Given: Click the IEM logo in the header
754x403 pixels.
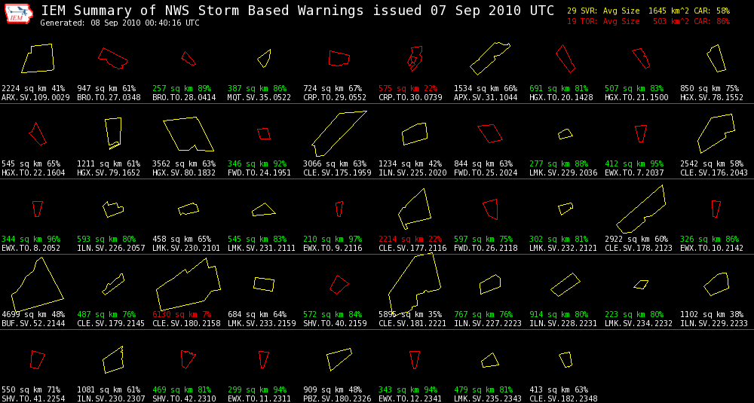Looking at the screenshot, I should coord(20,14).
